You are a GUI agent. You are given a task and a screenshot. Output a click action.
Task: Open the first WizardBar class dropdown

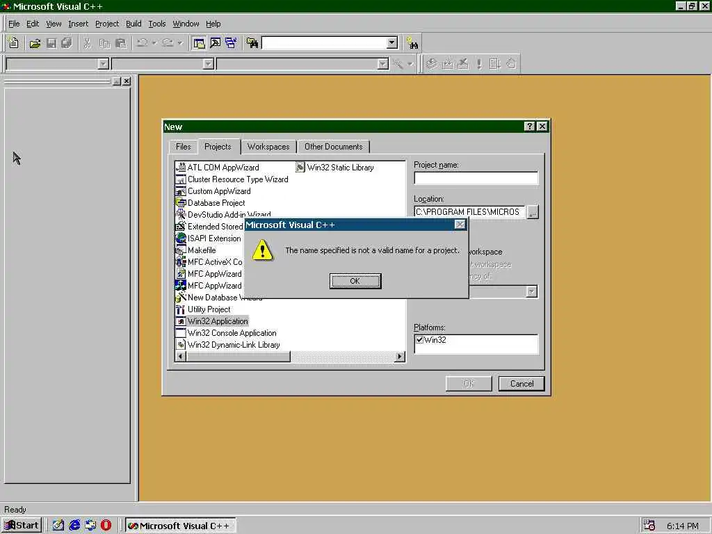click(103, 64)
